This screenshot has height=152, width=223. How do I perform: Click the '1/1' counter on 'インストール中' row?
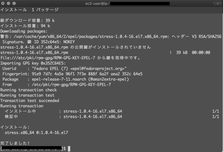pos(216,111)
